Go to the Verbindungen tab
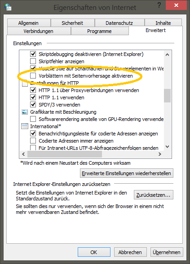Image resolution: width=190 pixels, height=264 pixels. pyautogui.click(x=39, y=31)
